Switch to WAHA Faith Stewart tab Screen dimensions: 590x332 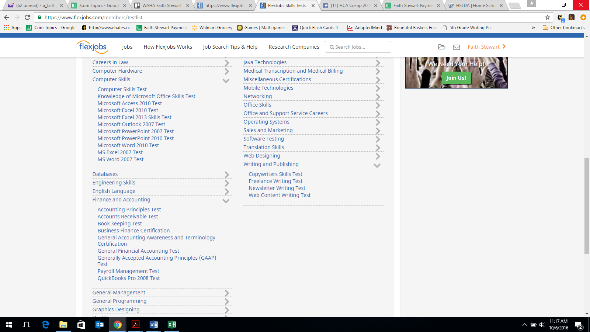[x=162, y=6]
